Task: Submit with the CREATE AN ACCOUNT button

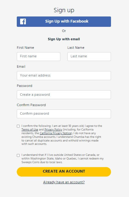Action: (64, 172)
